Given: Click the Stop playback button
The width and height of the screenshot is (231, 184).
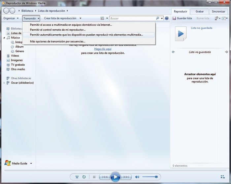Looking at the screenshot, I should (94, 177).
